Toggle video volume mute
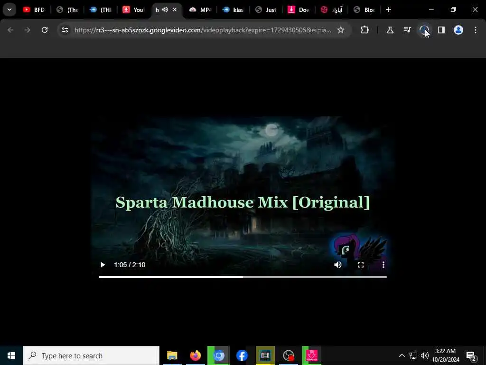486x365 pixels. tap(338, 265)
